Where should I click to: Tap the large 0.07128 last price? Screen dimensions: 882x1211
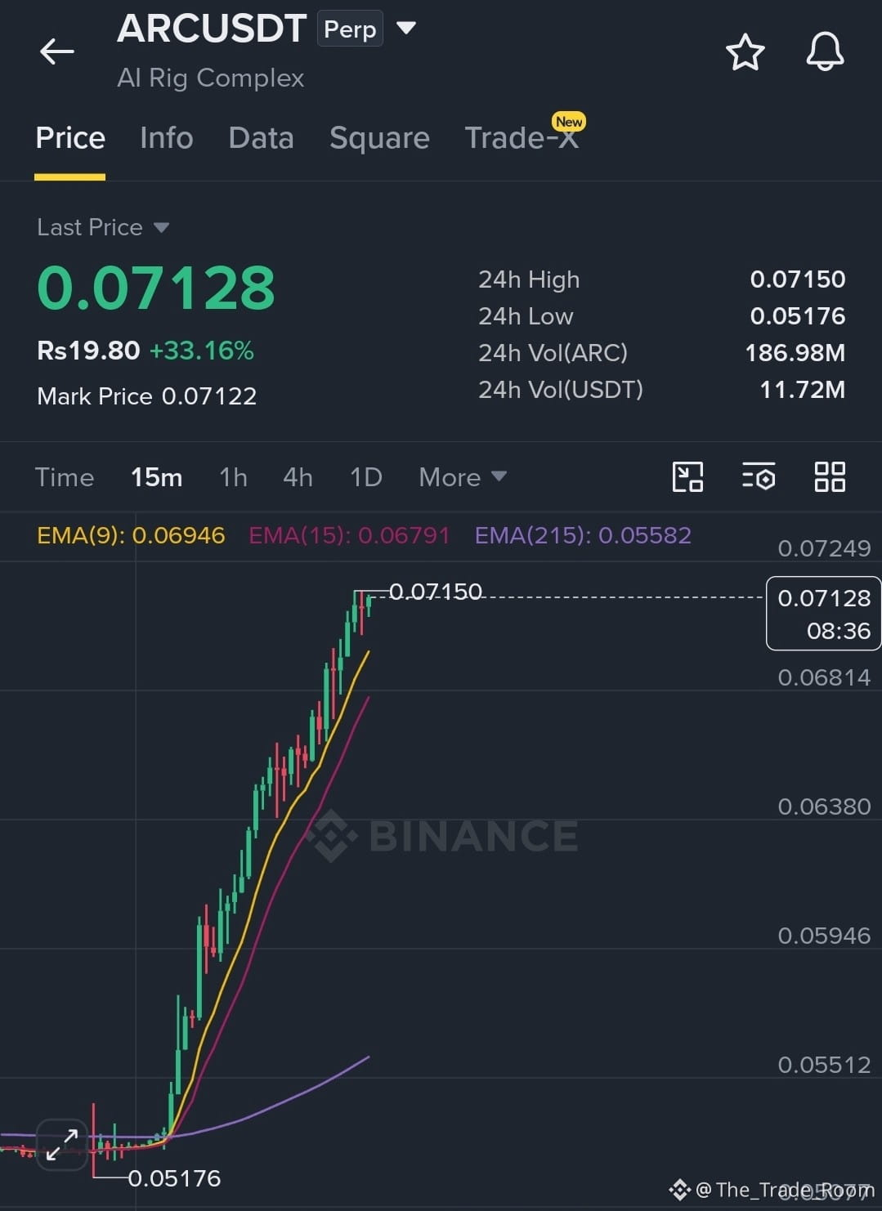(x=156, y=288)
